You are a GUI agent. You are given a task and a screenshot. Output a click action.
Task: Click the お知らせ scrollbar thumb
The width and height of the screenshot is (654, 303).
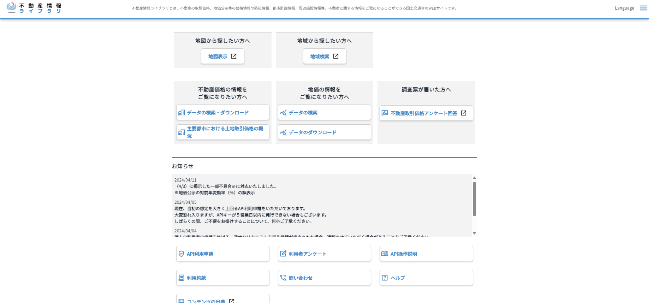click(474, 199)
